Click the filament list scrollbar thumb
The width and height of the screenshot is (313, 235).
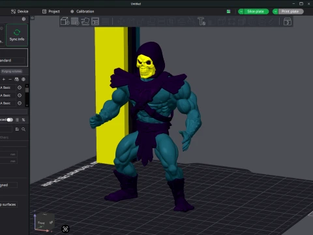click(x=27, y=90)
